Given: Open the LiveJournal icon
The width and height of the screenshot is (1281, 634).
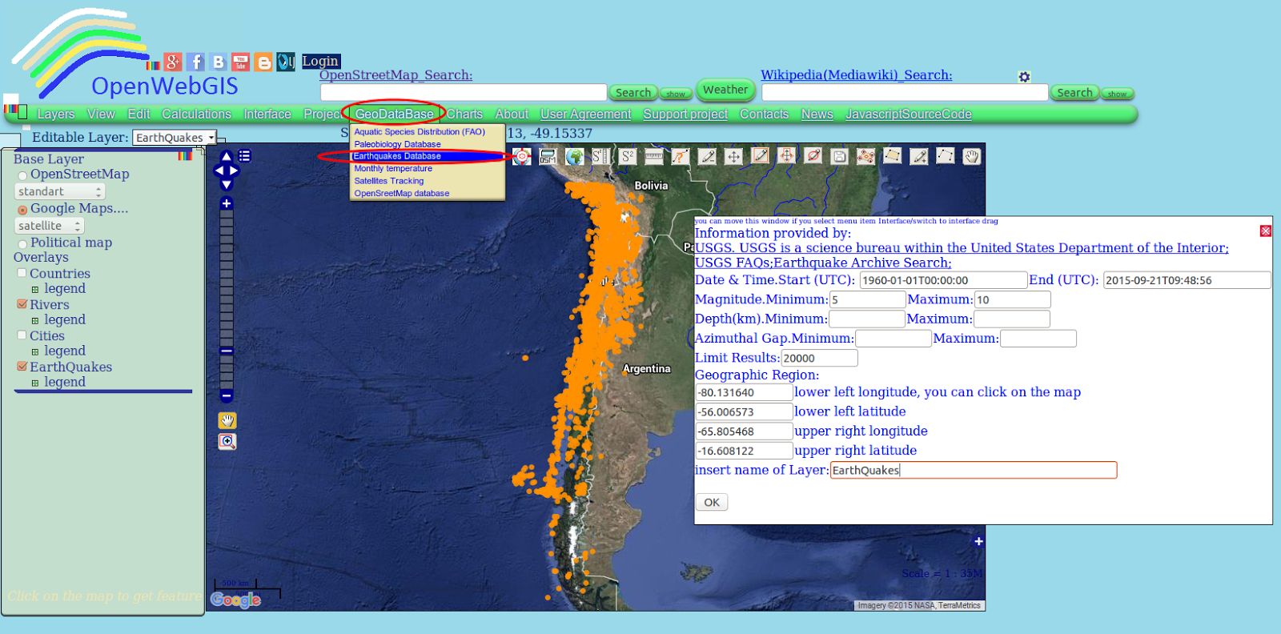Looking at the screenshot, I should pos(286,62).
